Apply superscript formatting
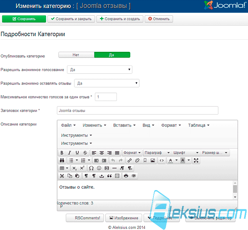Image resolution: width=248 pixels, height=230 pixels. point(82,168)
